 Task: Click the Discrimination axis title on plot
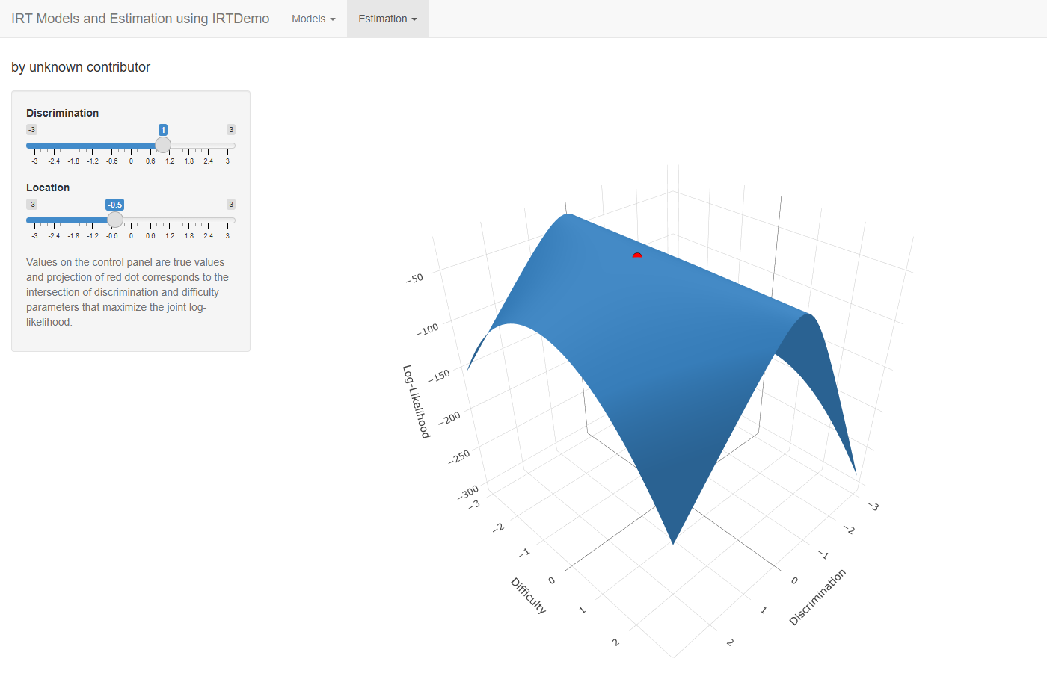(x=817, y=597)
